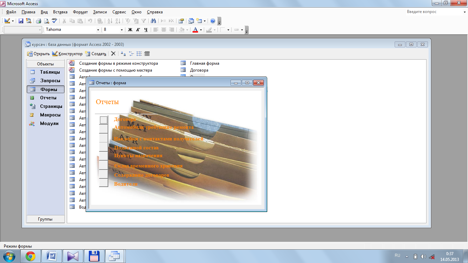This screenshot has width=468, height=263.
Task: Click the New Record icon
Action: (163, 21)
